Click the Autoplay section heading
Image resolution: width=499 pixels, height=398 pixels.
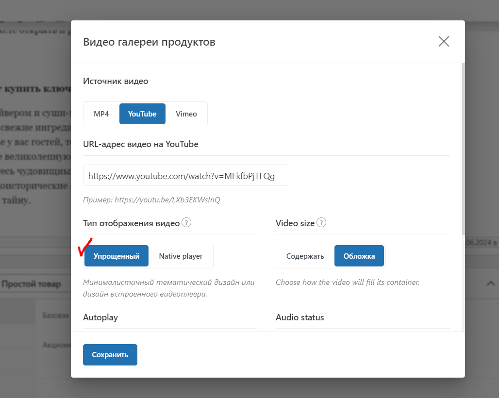click(x=100, y=317)
